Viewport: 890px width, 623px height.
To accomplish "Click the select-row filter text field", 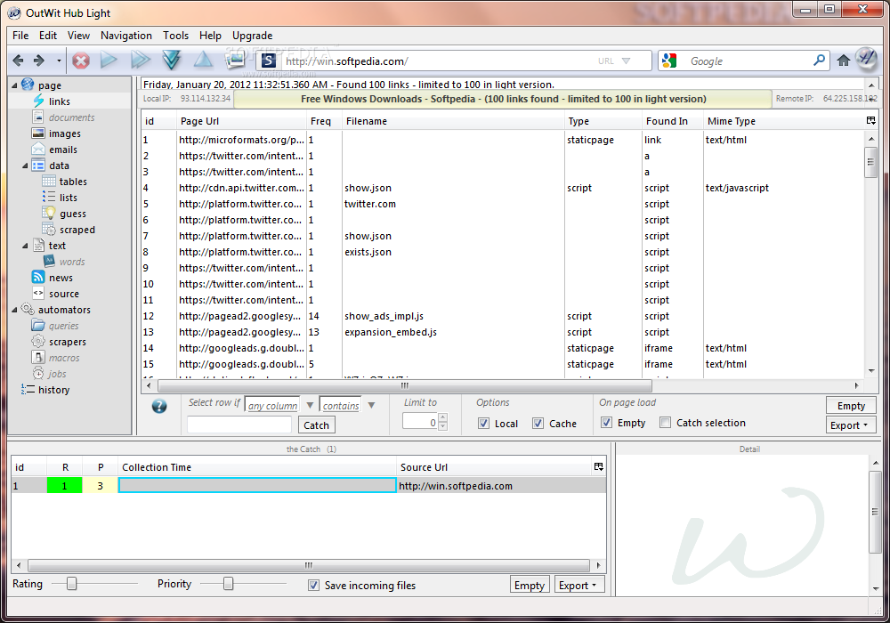I will click(239, 425).
